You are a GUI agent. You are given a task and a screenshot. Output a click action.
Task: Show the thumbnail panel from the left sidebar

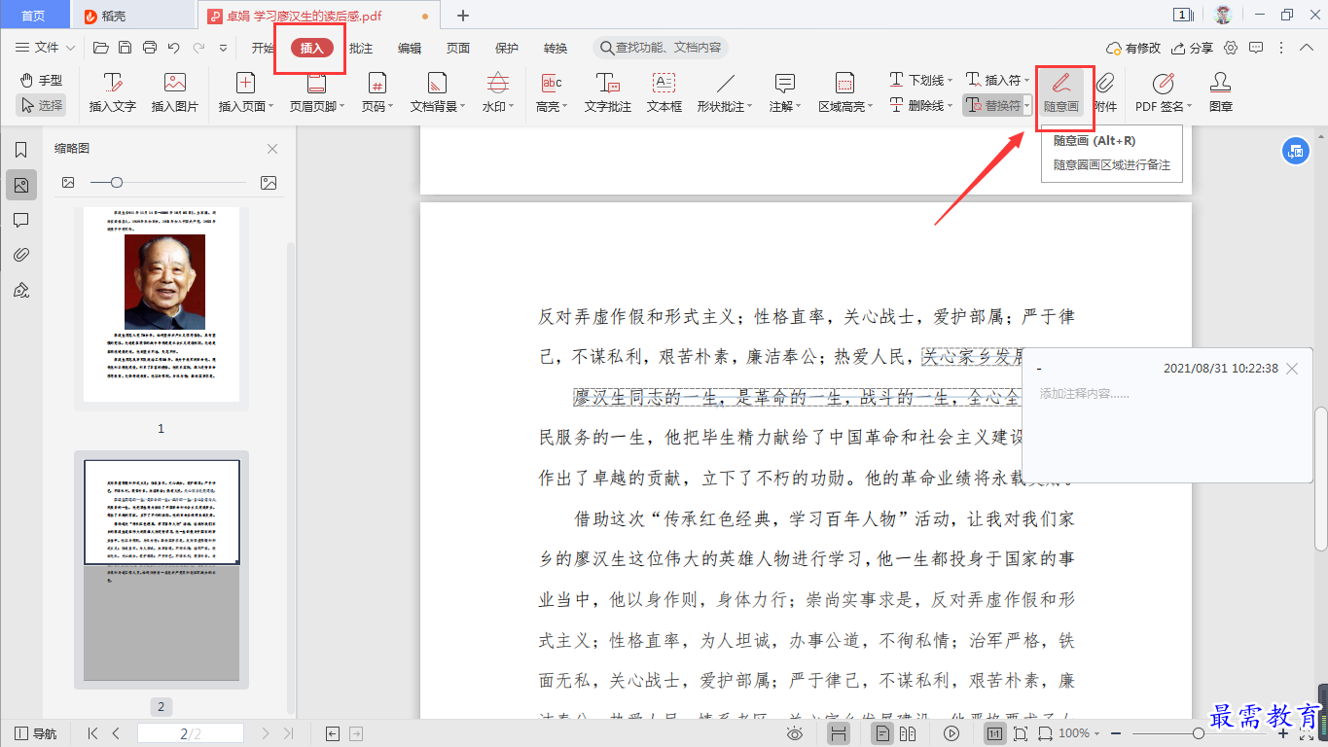tap(20, 185)
